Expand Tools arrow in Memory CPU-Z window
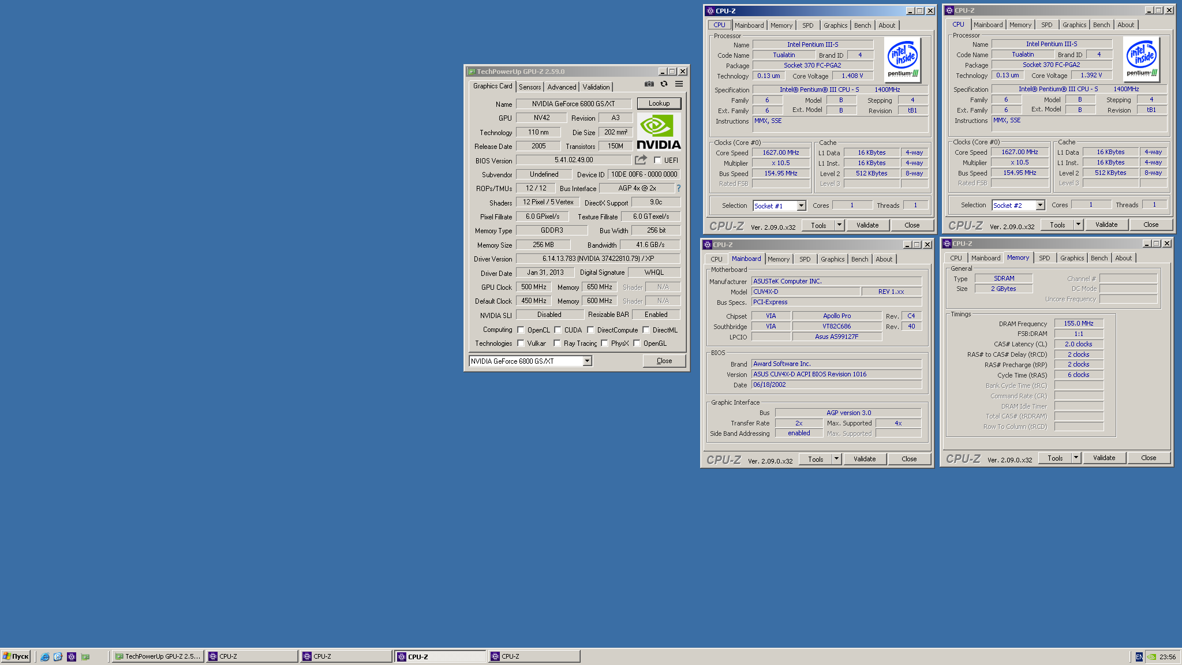Screen dimensions: 1182x665 pyautogui.click(x=1076, y=458)
